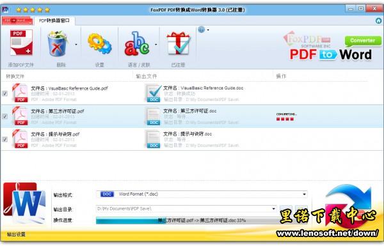The height and width of the screenshot is (246, 384).
Task: Click the gift box registered icon
Action: coord(179,43)
